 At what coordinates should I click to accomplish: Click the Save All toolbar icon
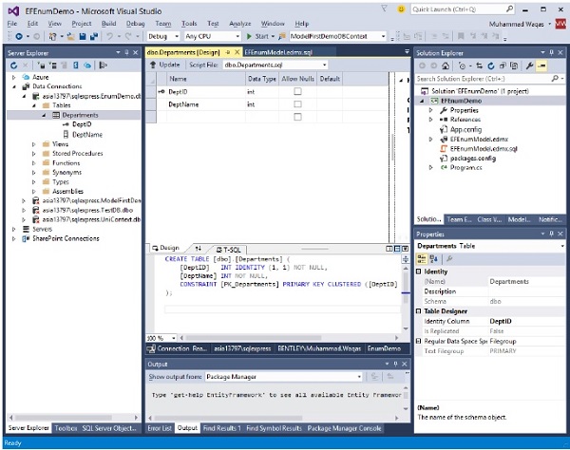click(95, 36)
